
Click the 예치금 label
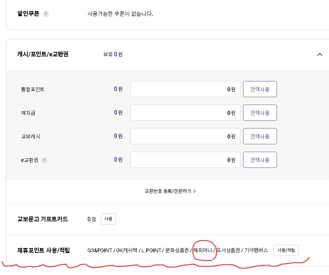point(28,113)
